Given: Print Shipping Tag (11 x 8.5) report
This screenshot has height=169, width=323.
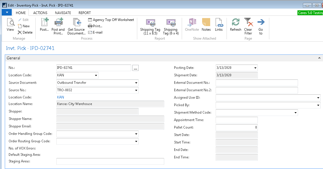Looking at the screenshot, I should coord(150,23).
